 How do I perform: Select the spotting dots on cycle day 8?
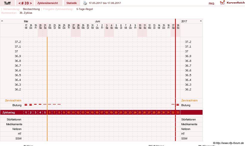(59, 104)
